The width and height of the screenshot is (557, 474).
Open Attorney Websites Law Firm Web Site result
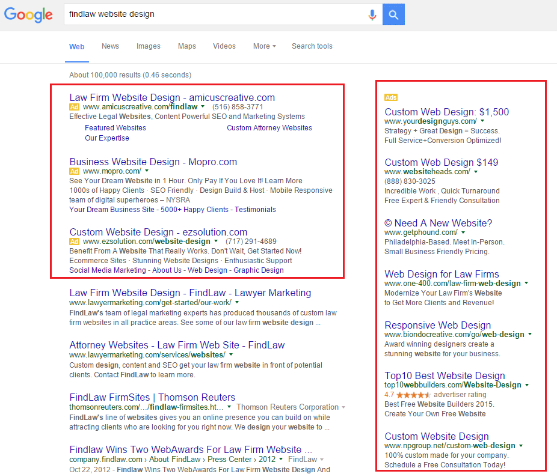[177, 345]
